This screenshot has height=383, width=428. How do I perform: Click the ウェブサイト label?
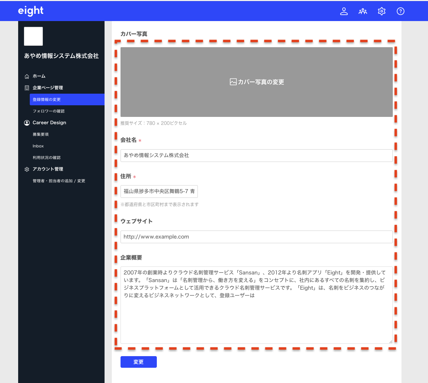pos(136,221)
